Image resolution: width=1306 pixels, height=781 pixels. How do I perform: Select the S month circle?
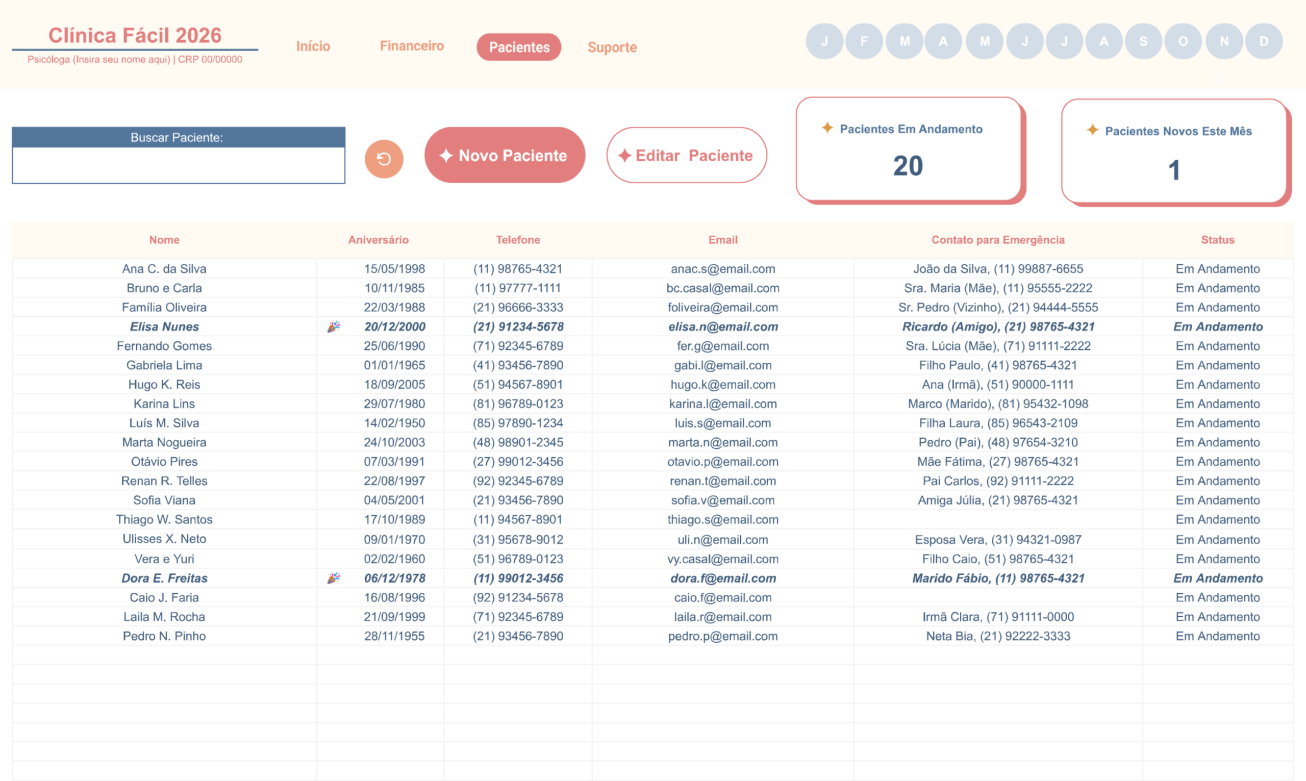pyautogui.click(x=1143, y=41)
